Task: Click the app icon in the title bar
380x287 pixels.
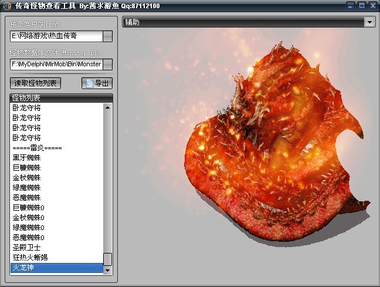Action: click(7, 6)
